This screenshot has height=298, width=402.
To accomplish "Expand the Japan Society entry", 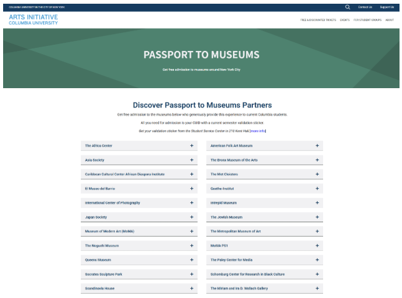I will 139,217.
